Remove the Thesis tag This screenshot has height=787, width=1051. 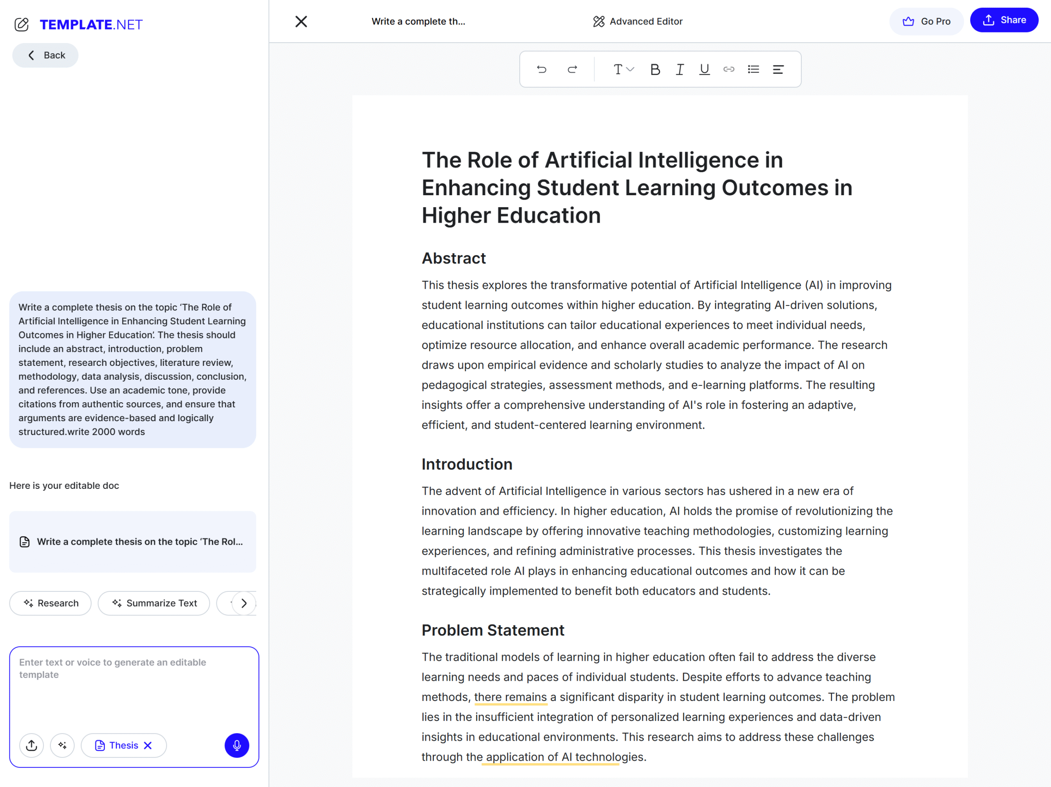(148, 745)
